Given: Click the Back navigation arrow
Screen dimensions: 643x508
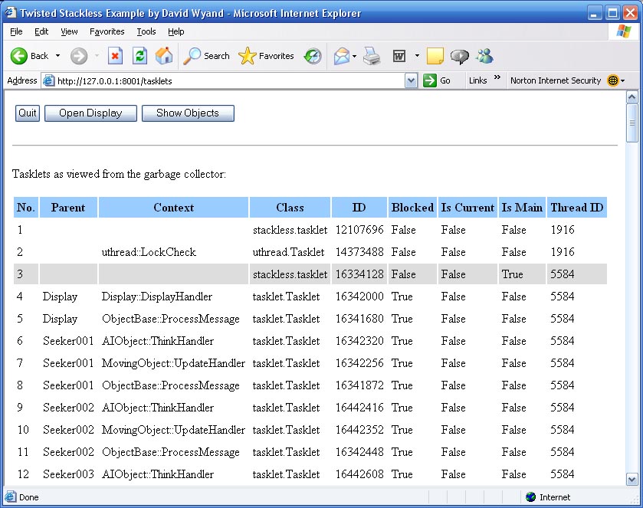Looking at the screenshot, I should click(x=20, y=56).
